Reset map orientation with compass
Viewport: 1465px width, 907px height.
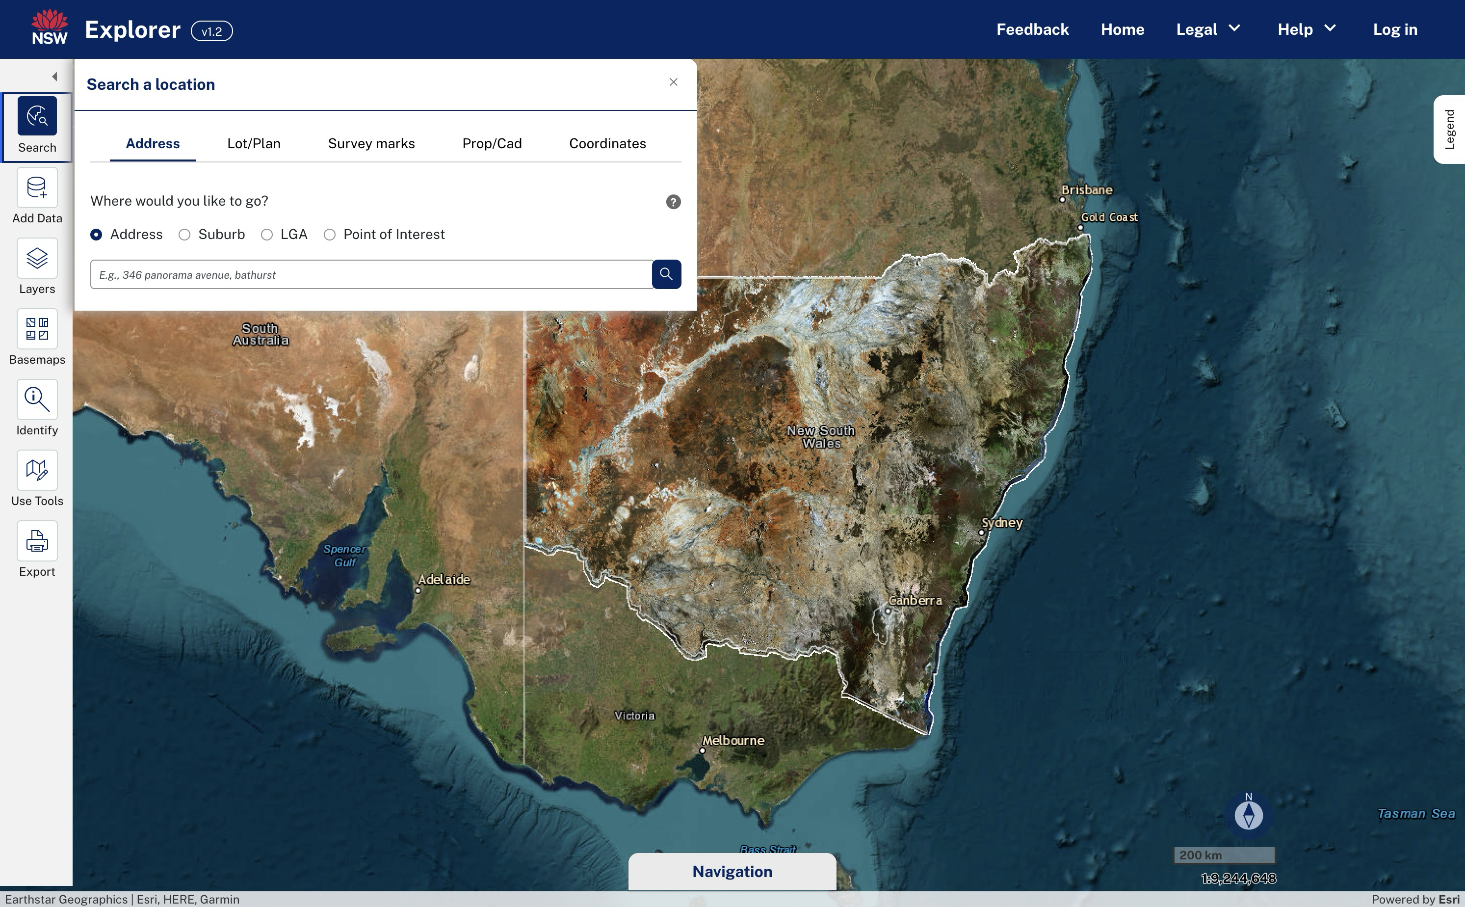coord(1249,815)
